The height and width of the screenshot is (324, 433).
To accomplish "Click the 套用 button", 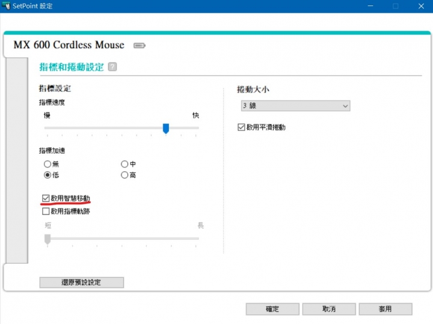I will [385, 309].
